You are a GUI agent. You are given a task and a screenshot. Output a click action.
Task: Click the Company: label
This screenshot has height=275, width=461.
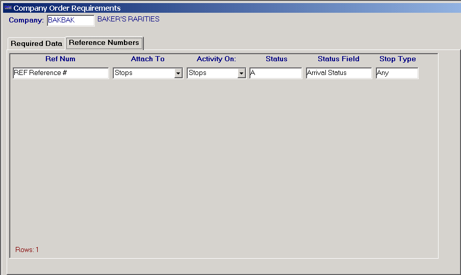pyautogui.click(x=26, y=20)
